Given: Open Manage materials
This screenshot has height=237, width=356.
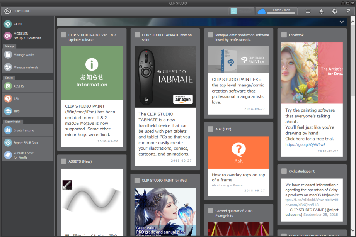Looking at the screenshot, I should [x=27, y=67].
